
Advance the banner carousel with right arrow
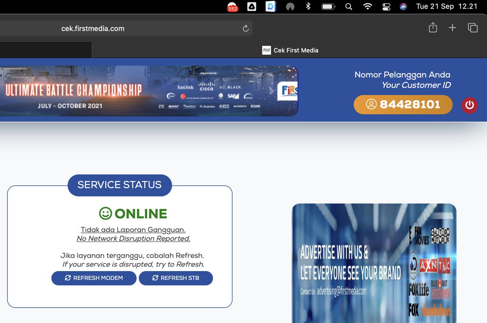[x=272, y=91]
